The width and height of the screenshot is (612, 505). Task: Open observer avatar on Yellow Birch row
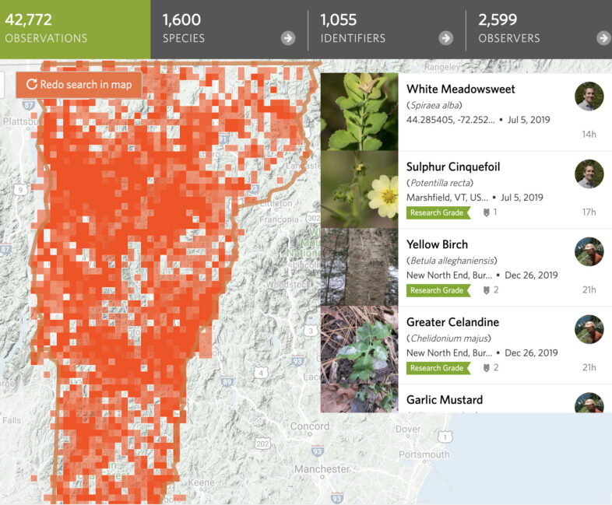coord(589,252)
